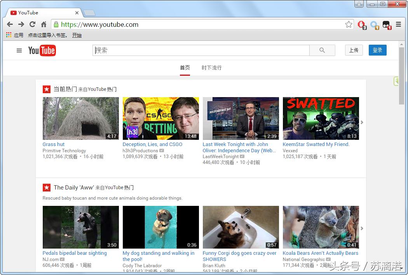Image resolution: width=408 pixels, height=275 pixels.
Task: Open the Grass hut video thumbnail
Action: coord(81,118)
